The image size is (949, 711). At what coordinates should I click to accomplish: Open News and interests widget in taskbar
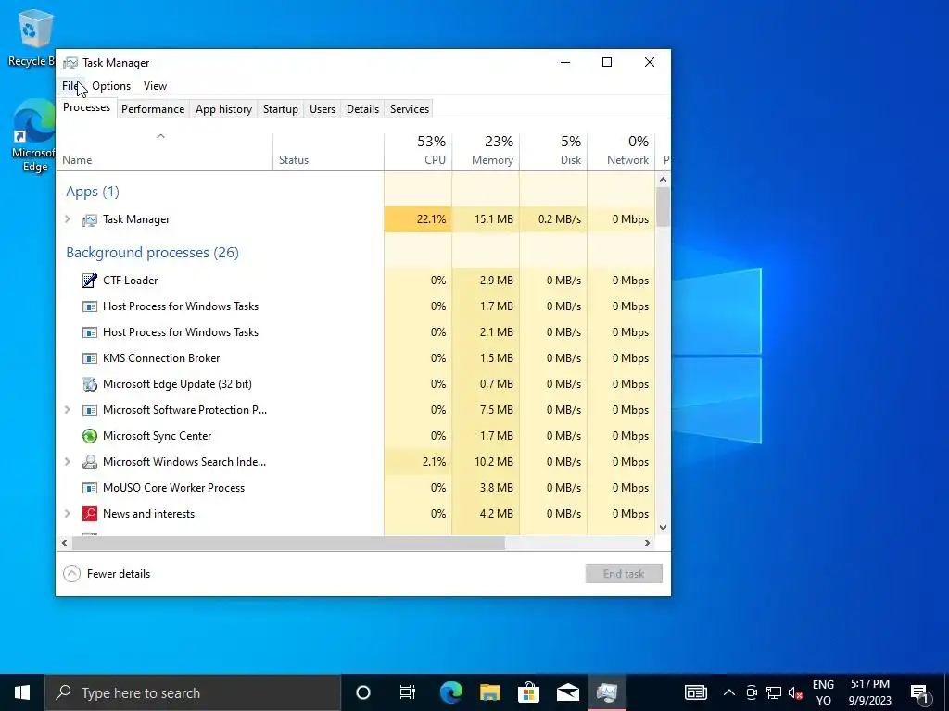click(x=695, y=692)
